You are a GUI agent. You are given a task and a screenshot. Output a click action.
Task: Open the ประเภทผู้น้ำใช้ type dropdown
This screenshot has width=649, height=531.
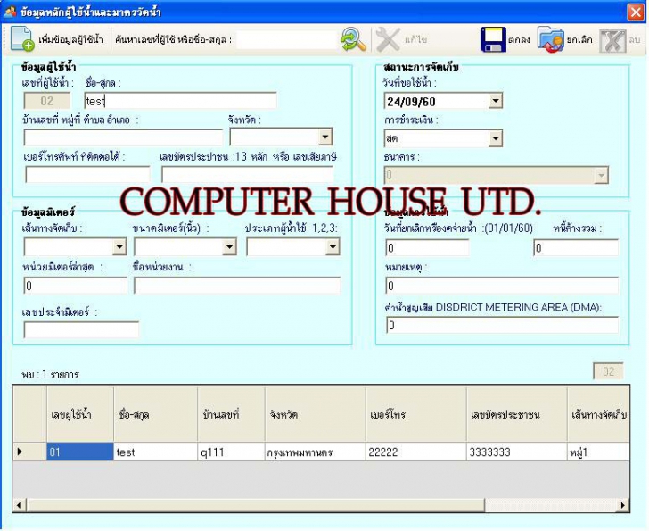(x=333, y=247)
